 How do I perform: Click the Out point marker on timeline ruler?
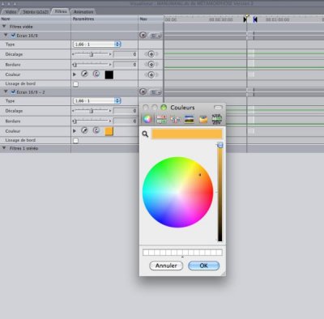(255, 19)
